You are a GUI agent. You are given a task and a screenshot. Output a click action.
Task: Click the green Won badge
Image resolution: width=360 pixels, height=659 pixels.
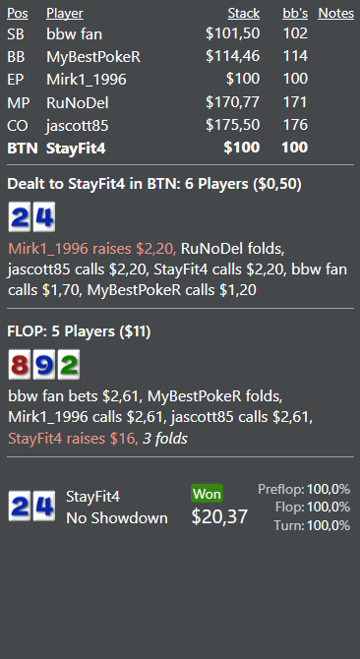(x=208, y=494)
